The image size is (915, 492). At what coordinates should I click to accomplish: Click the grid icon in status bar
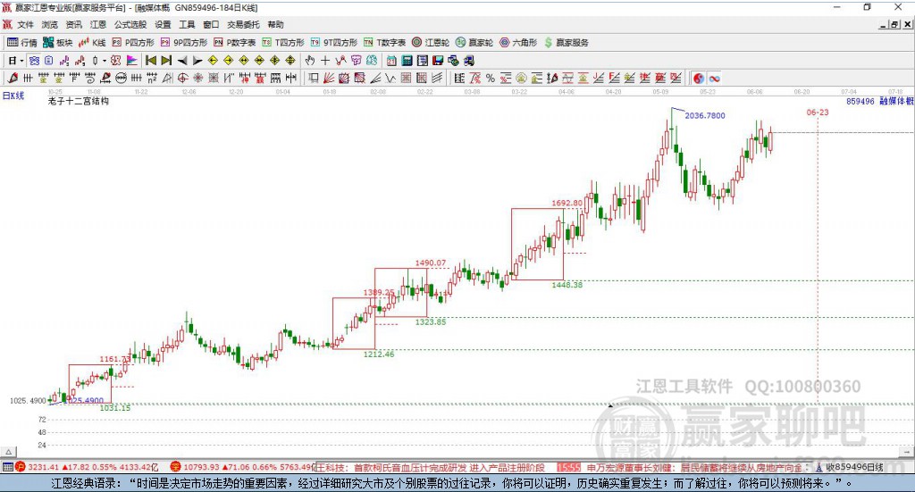[7, 467]
